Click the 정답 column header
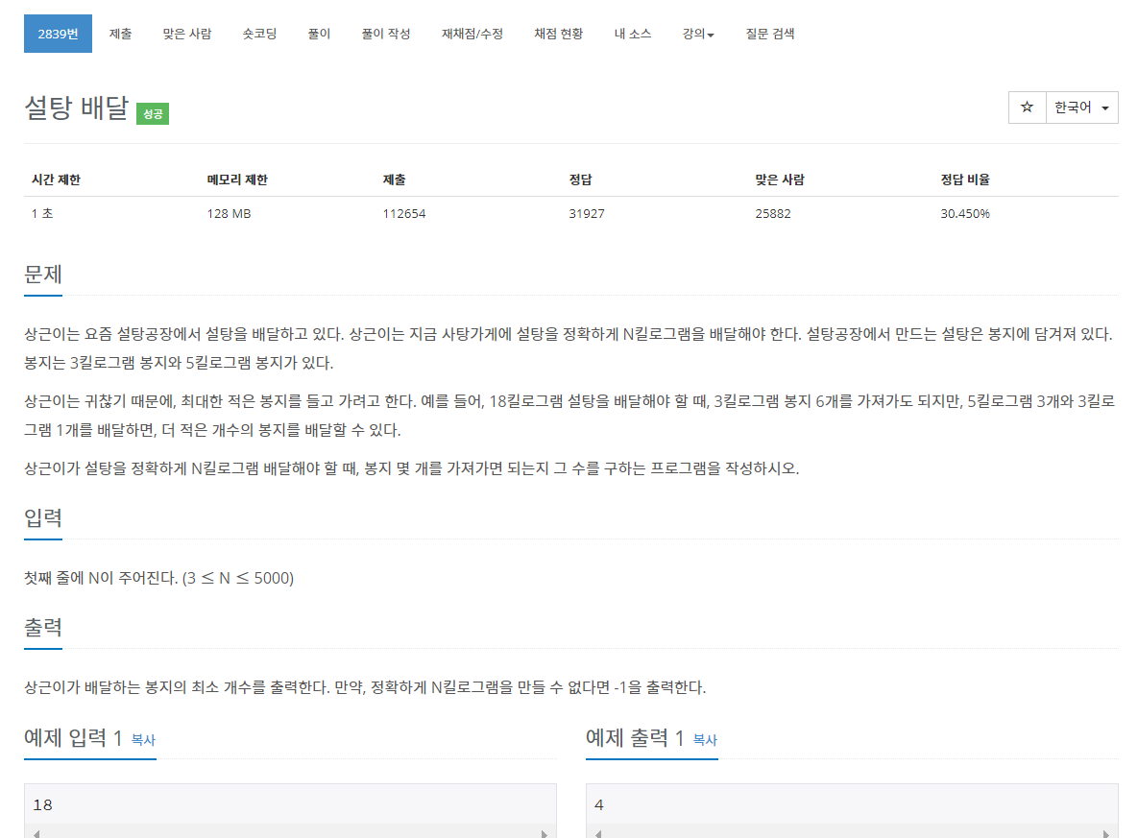The image size is (1138, 838). 581,180
